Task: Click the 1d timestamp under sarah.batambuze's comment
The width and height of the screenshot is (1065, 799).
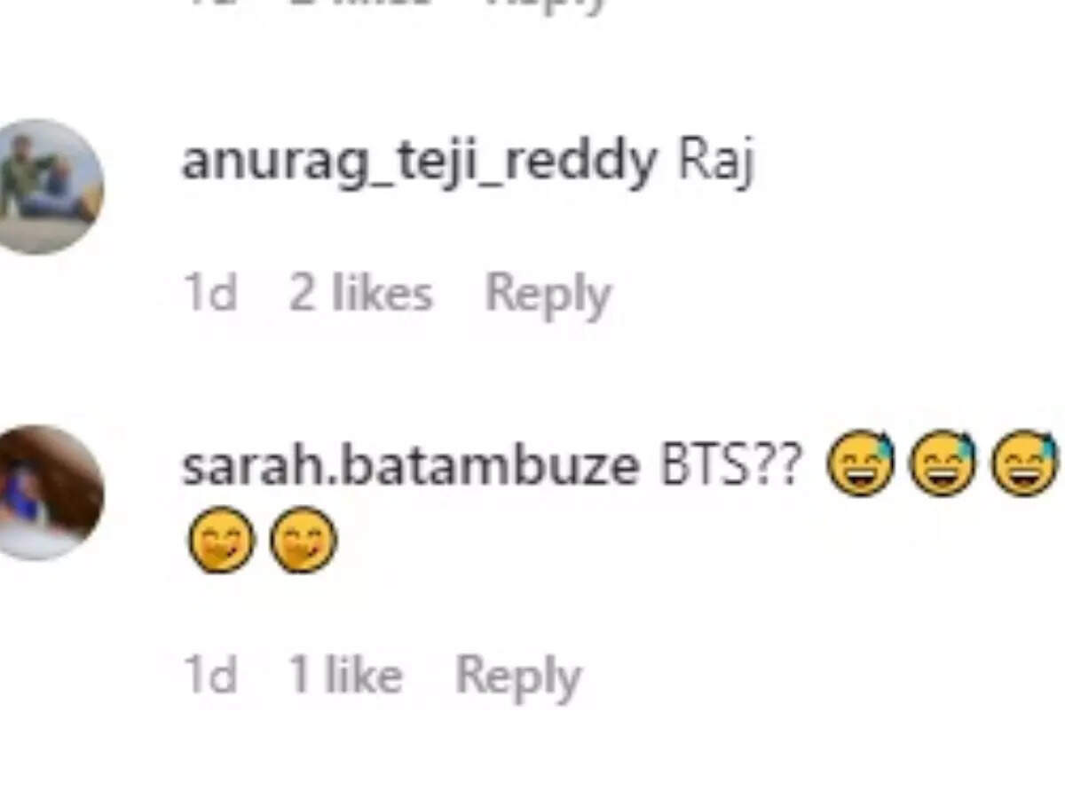Action: [209, 676]
